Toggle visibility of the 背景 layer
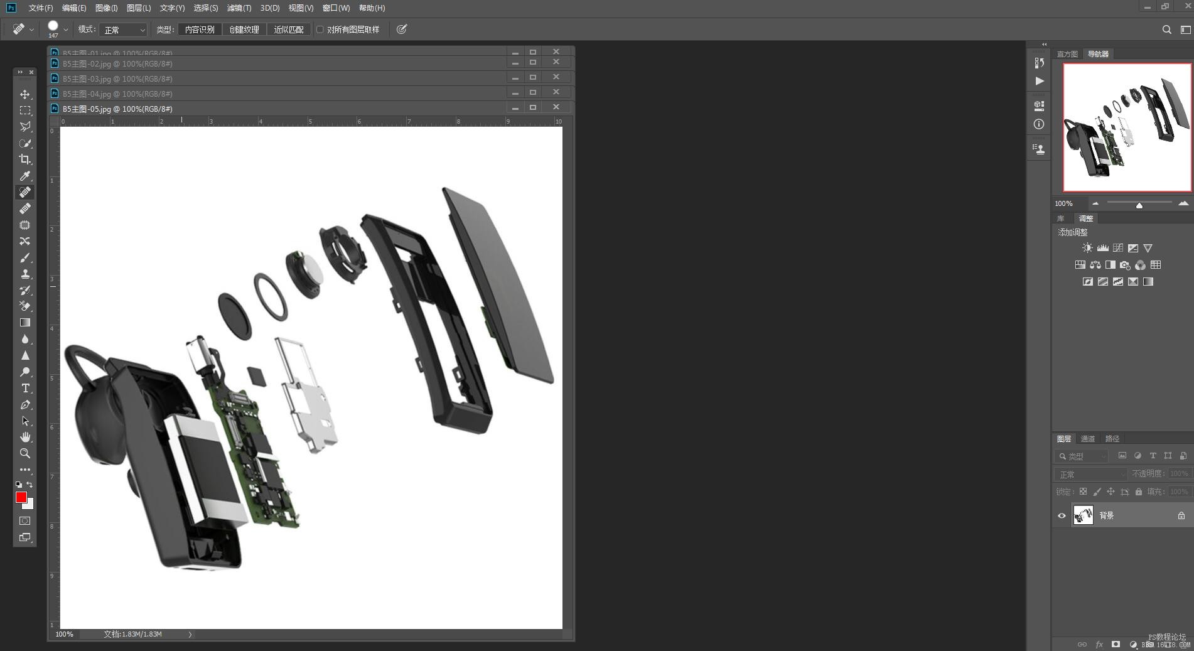1194x651 pixels. [1062, 516]
